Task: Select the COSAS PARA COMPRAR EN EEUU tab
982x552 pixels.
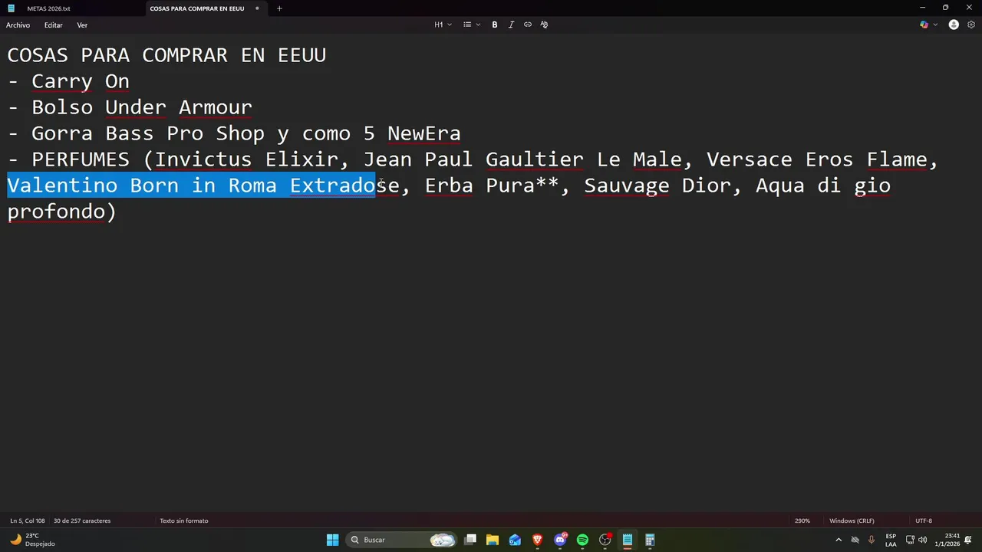Action: [x=197, y=8]
